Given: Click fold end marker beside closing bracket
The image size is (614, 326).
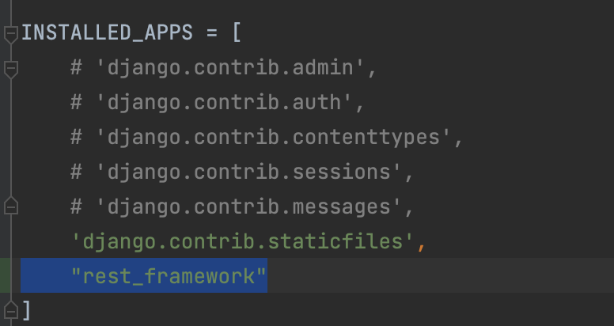Looking at the screenshot, I should click(11, 311).
